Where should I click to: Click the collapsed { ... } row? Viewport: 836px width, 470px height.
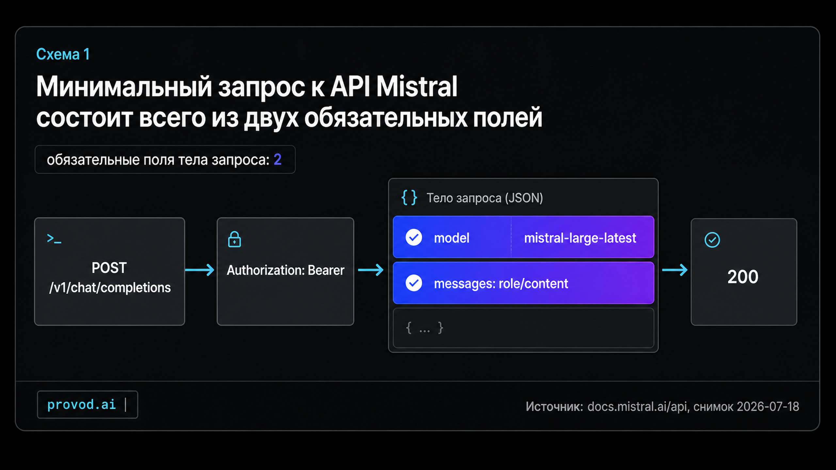click(x=523, y=328)
